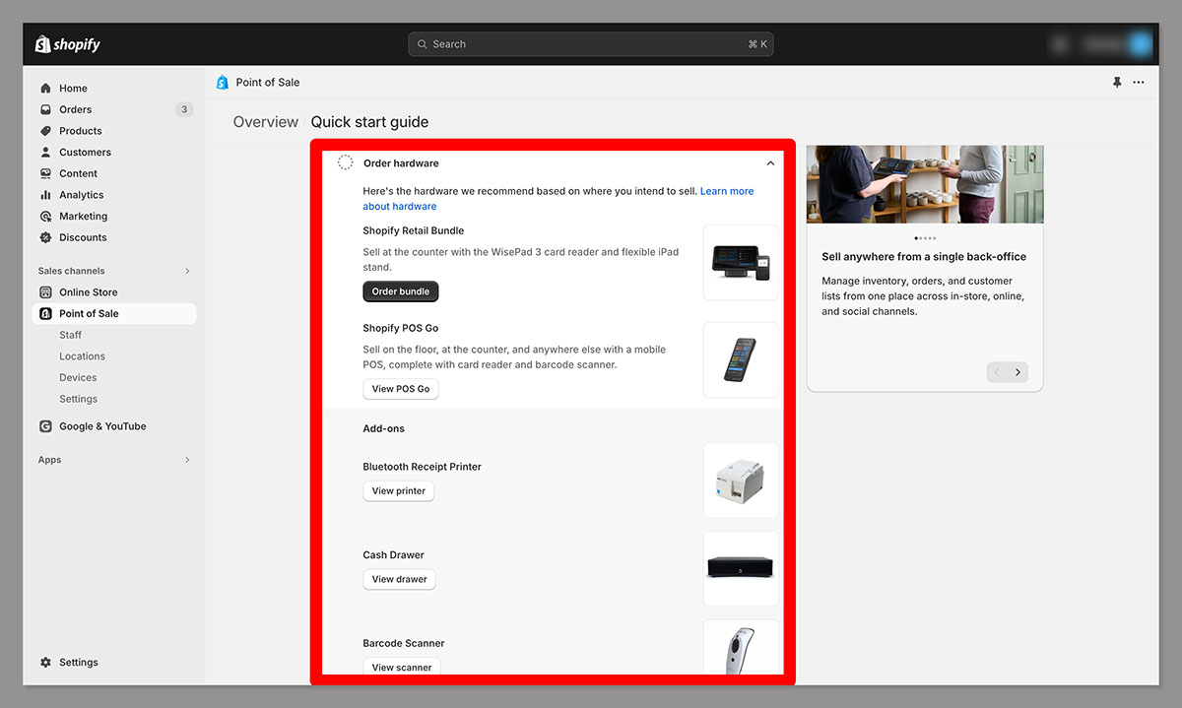Click the Orders count badge 3
This screenshot has width=1182, height=708.
184,109
